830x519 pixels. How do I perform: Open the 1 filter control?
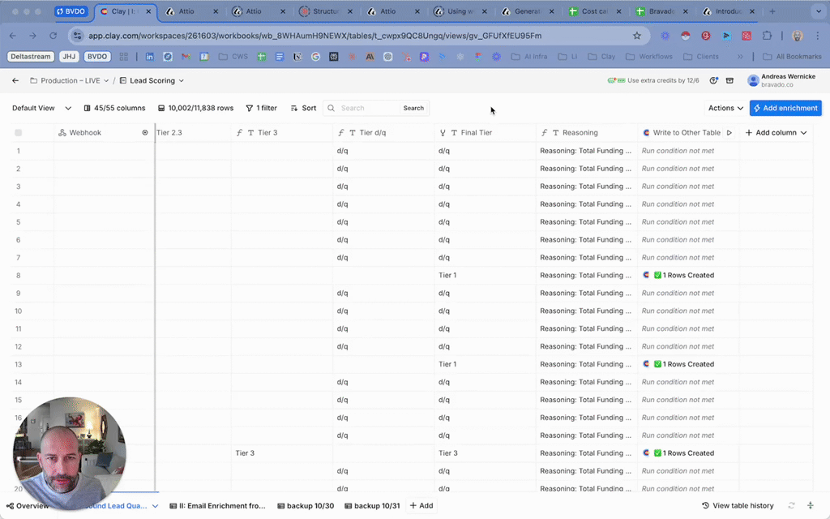(261, 108)
